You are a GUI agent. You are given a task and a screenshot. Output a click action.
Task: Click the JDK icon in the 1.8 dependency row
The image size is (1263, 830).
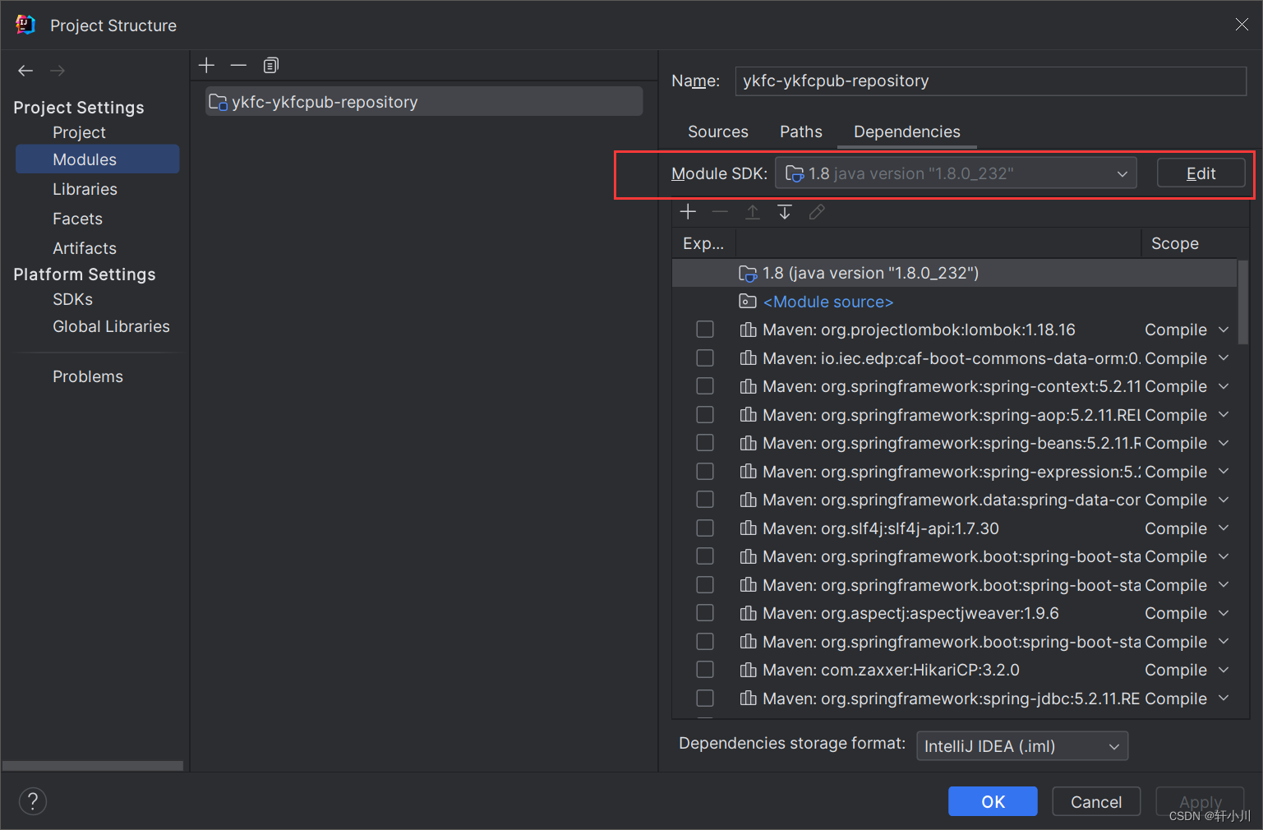point(748,273)
